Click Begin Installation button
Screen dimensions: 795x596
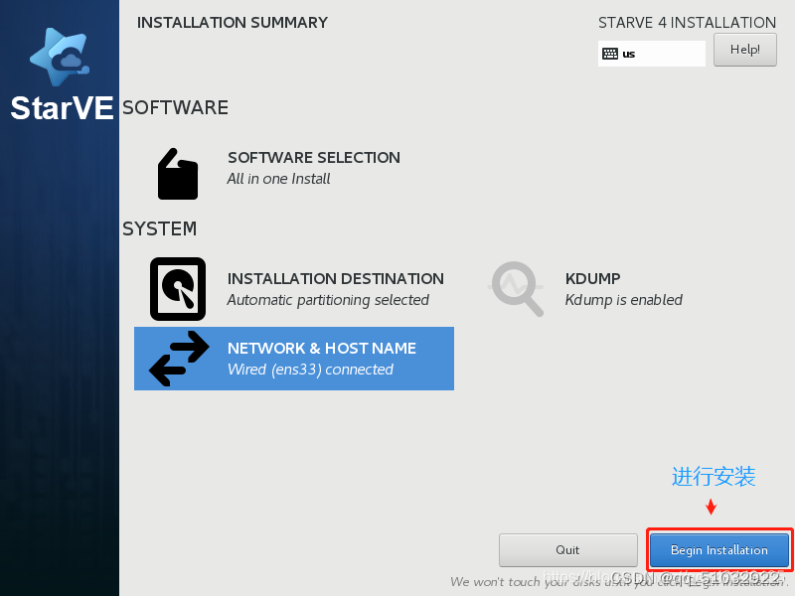coord(718,550)
